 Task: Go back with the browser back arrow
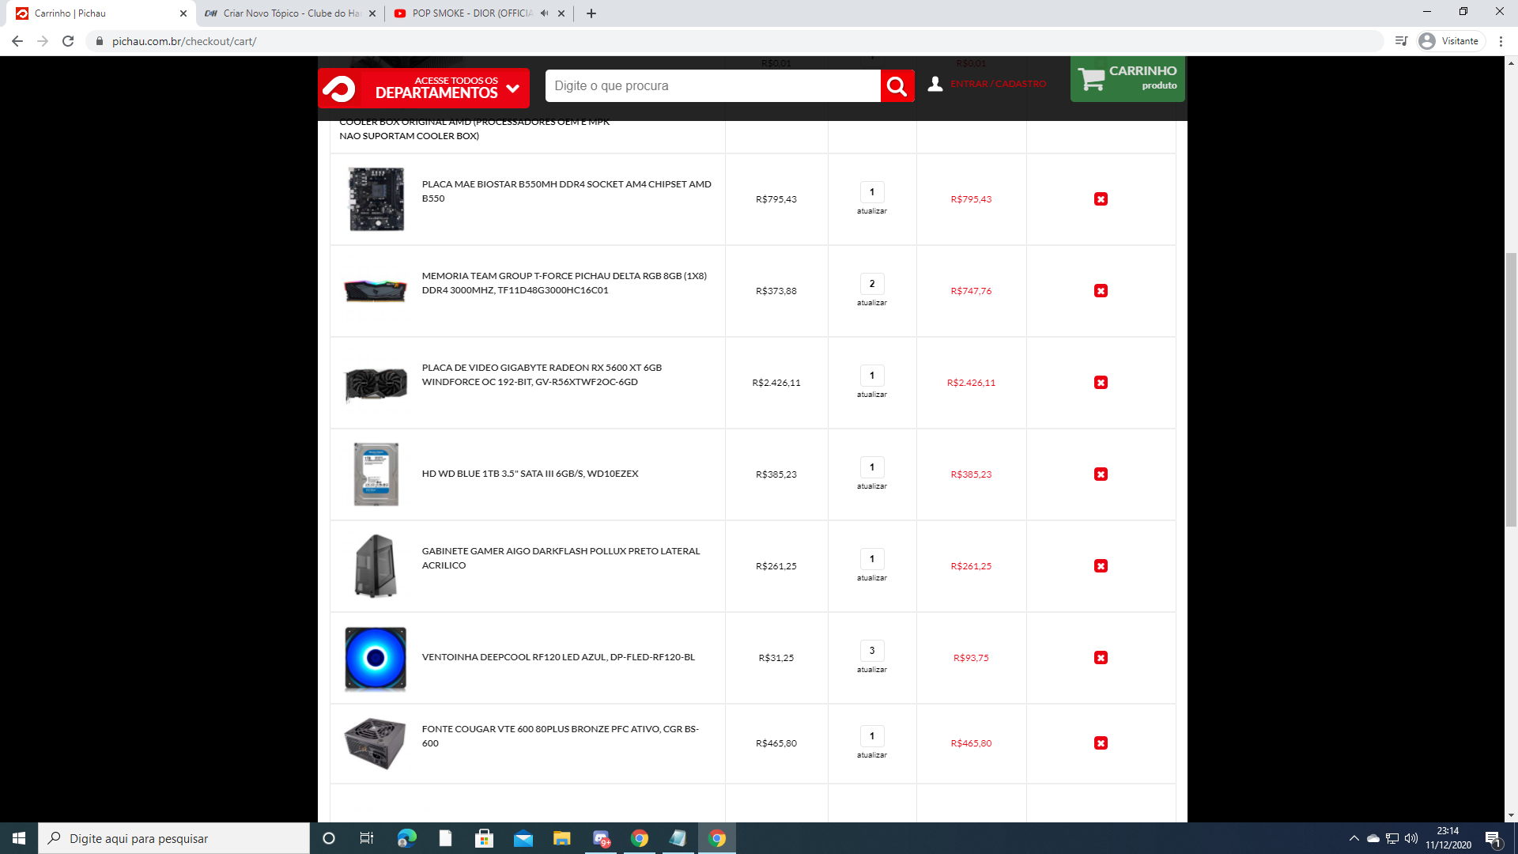click(x=17, y=41)
